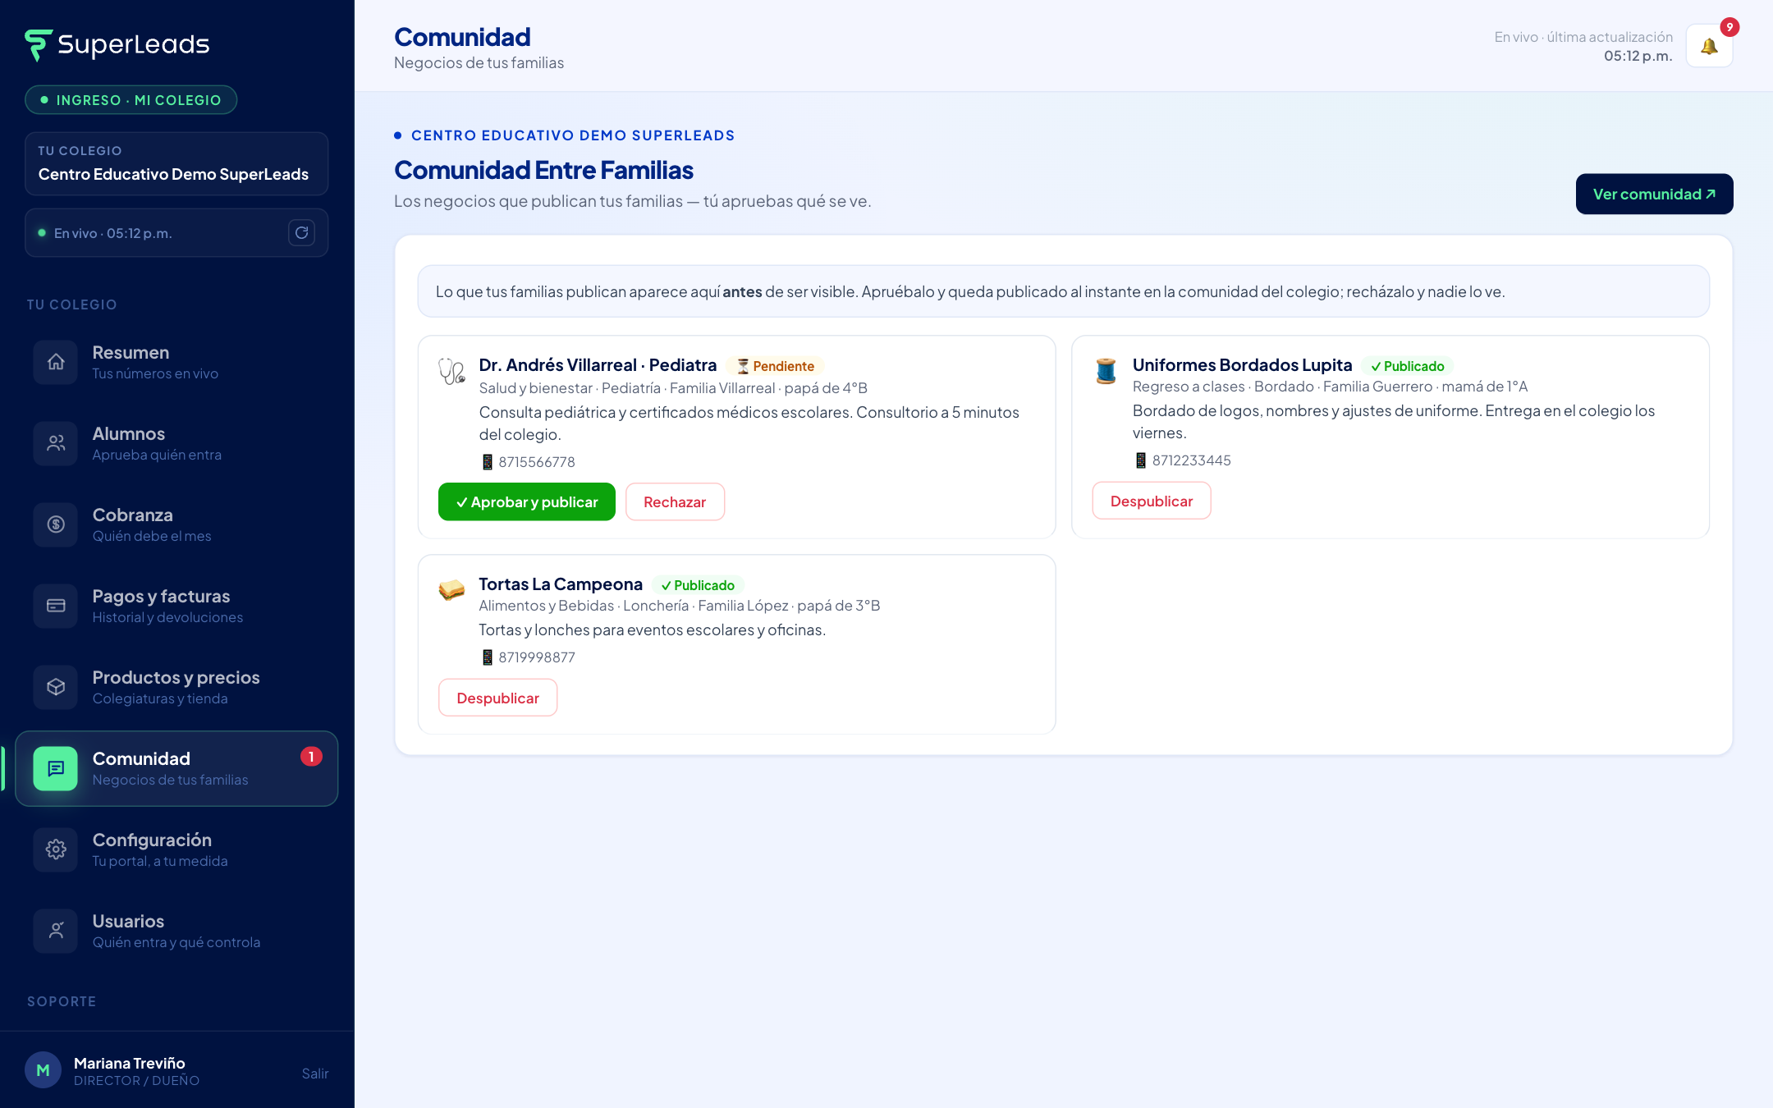Viewport: 1773px width, 1108px height.
Task: Click Salir to log out
Action: tap(315, 1074)
